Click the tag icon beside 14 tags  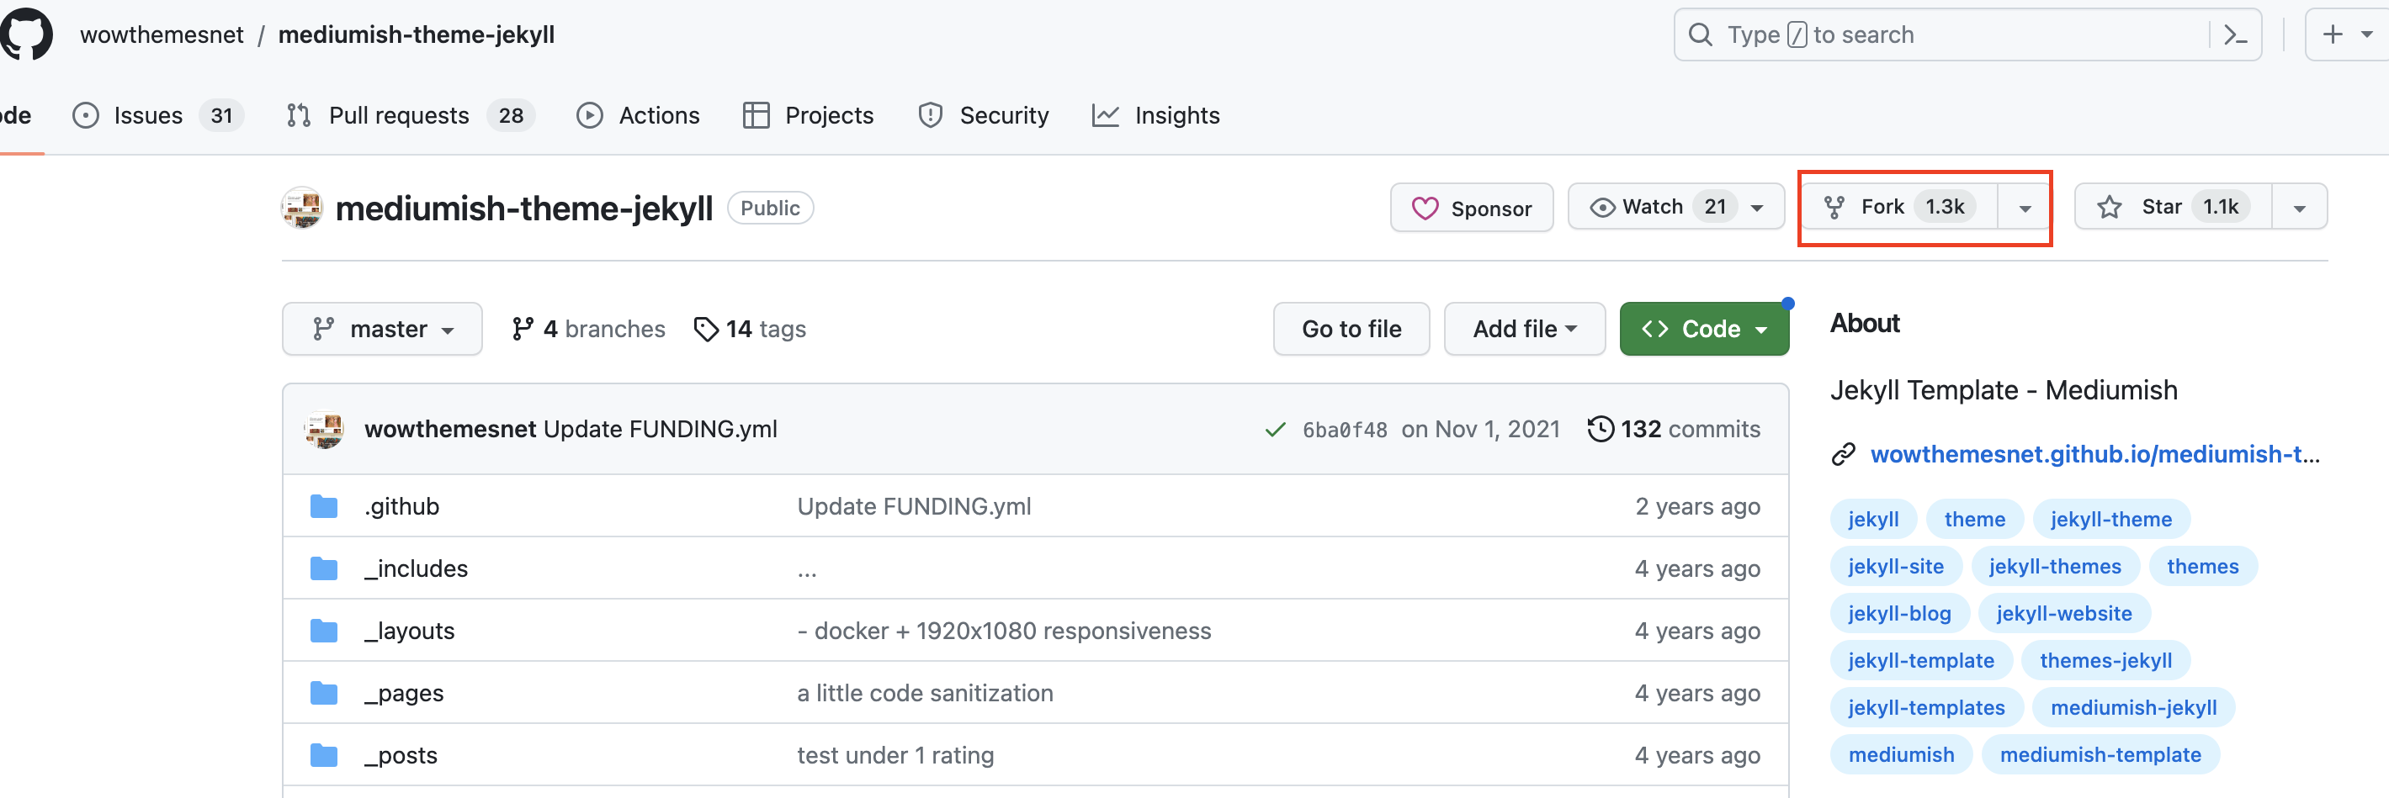coord(706,329)
